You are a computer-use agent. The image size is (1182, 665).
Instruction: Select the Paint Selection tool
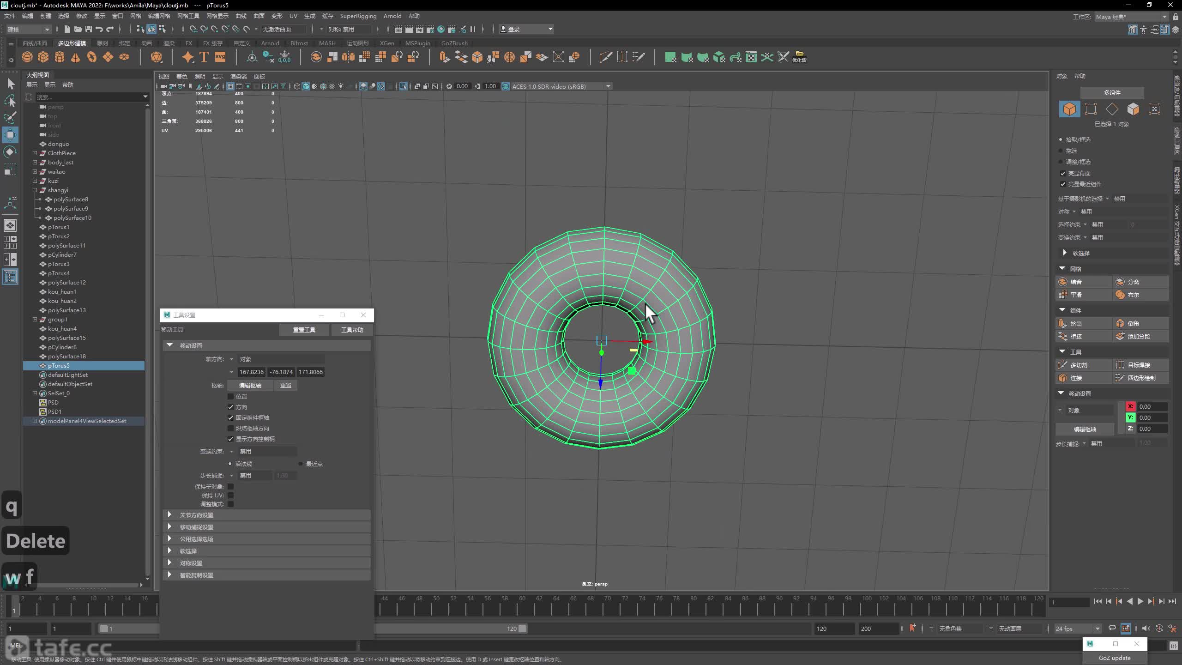click(x=10, y=117)
